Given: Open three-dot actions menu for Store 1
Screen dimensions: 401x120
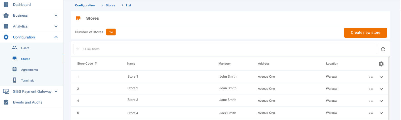Looking at the screenshot, I should point(371,77).
